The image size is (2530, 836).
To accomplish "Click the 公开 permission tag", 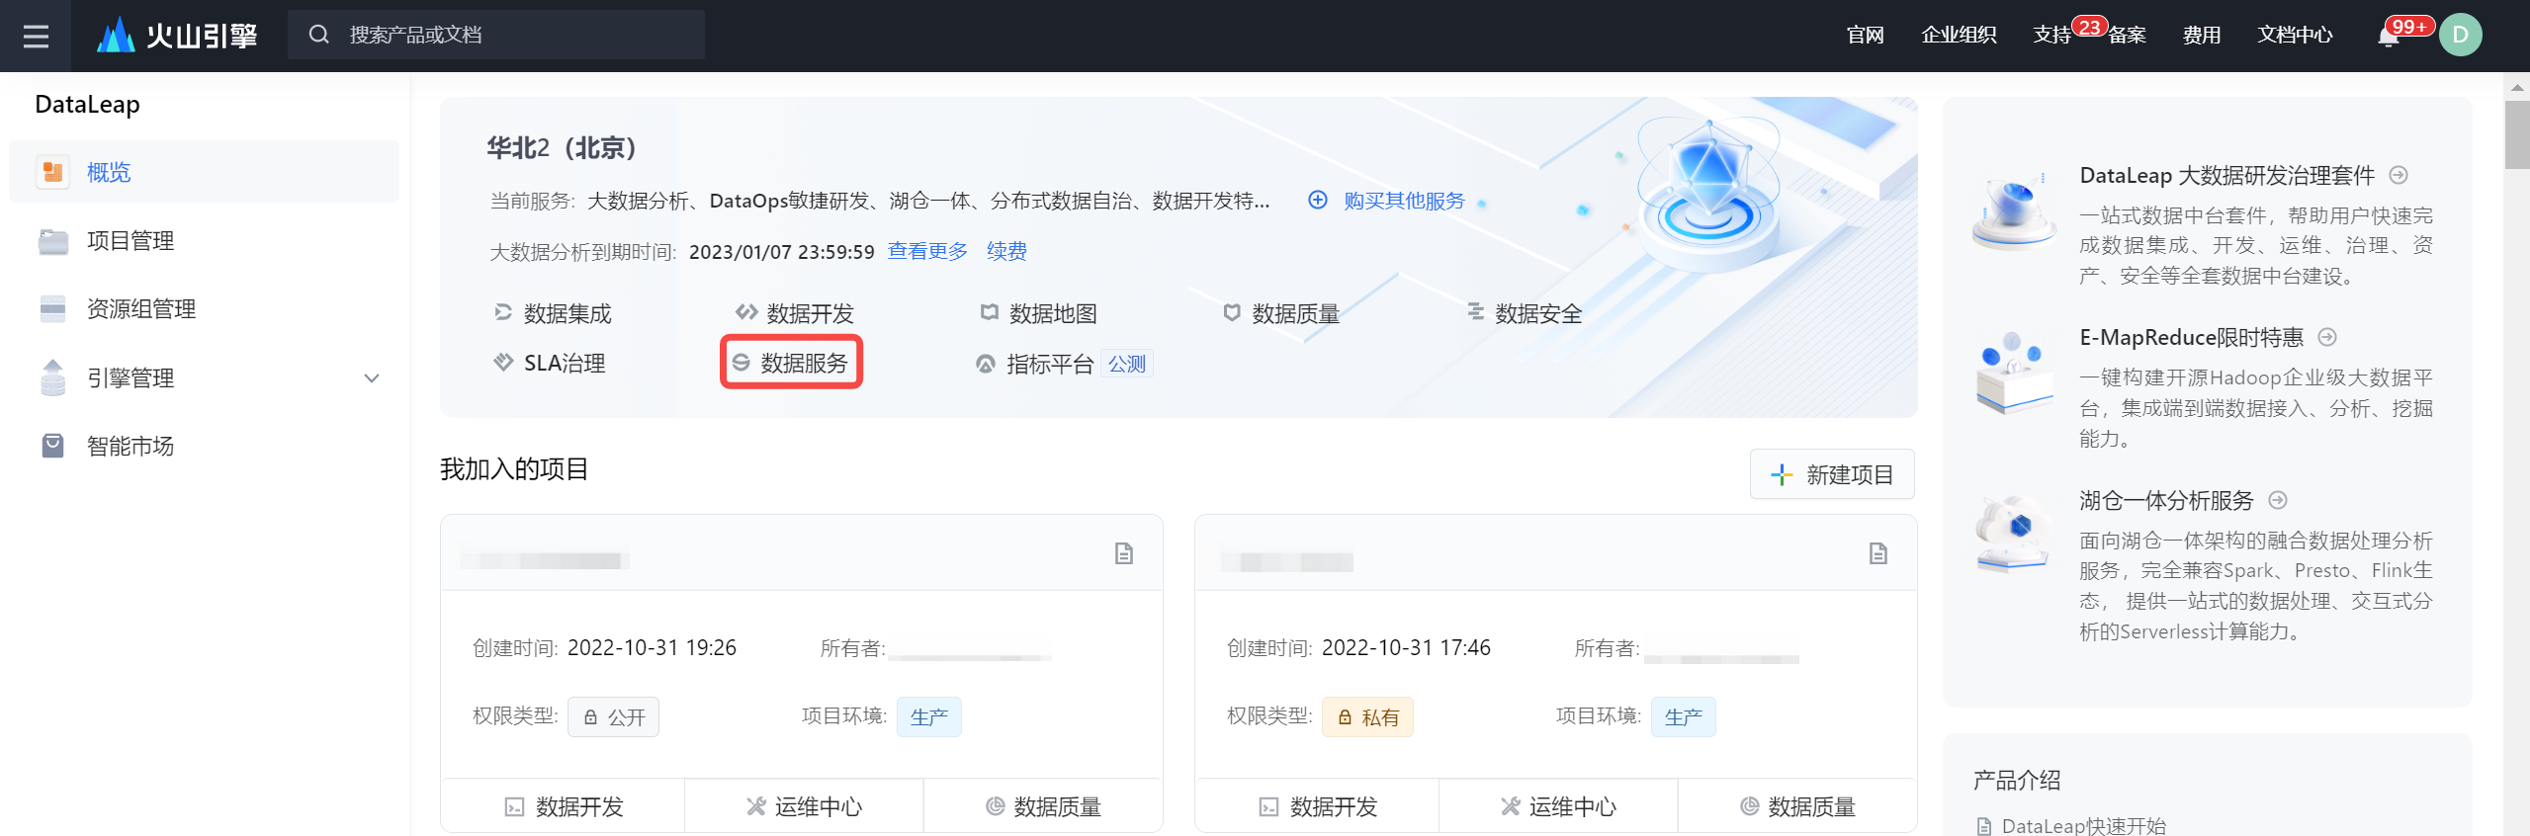I will [613, 716].
